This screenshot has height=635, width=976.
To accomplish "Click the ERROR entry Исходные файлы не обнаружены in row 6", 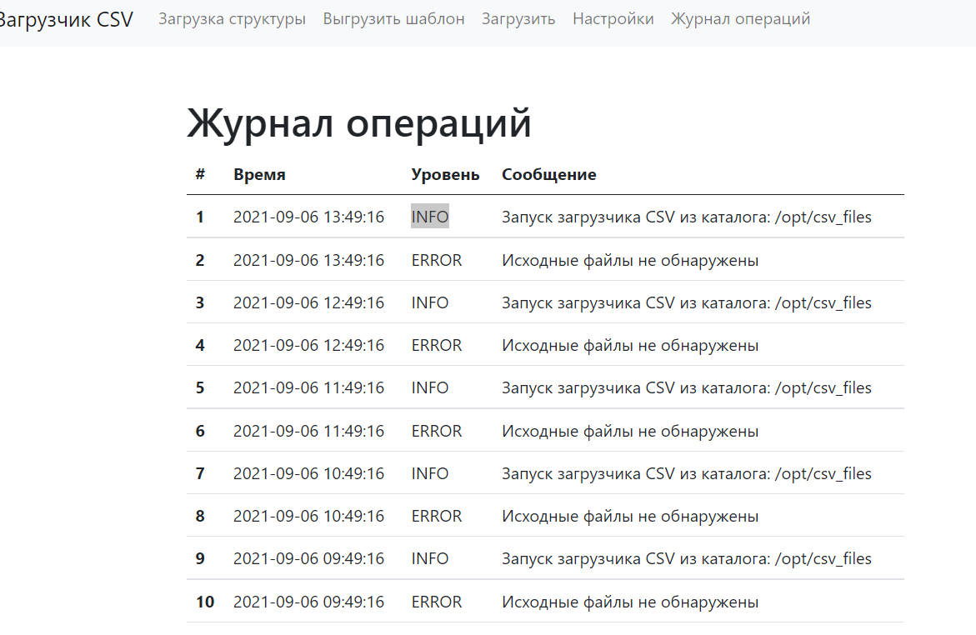I will coord(629,430).
